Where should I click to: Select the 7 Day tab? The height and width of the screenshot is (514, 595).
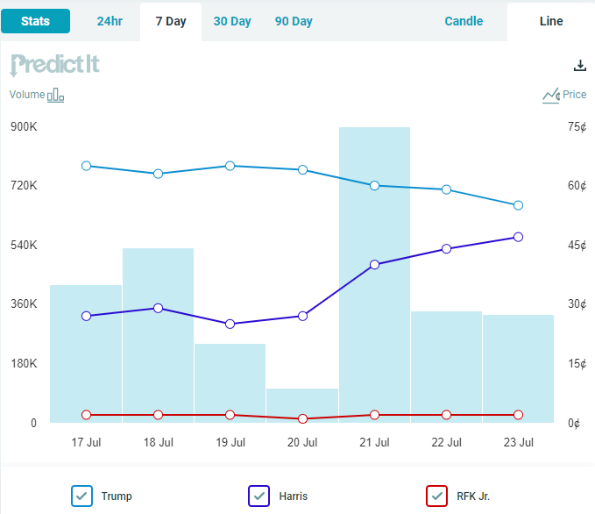coord(171,21)
